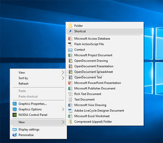163x143 pixels.
Task: Select the Graphics Options entry
Action: pyautogui.click(x=38, y=109)
